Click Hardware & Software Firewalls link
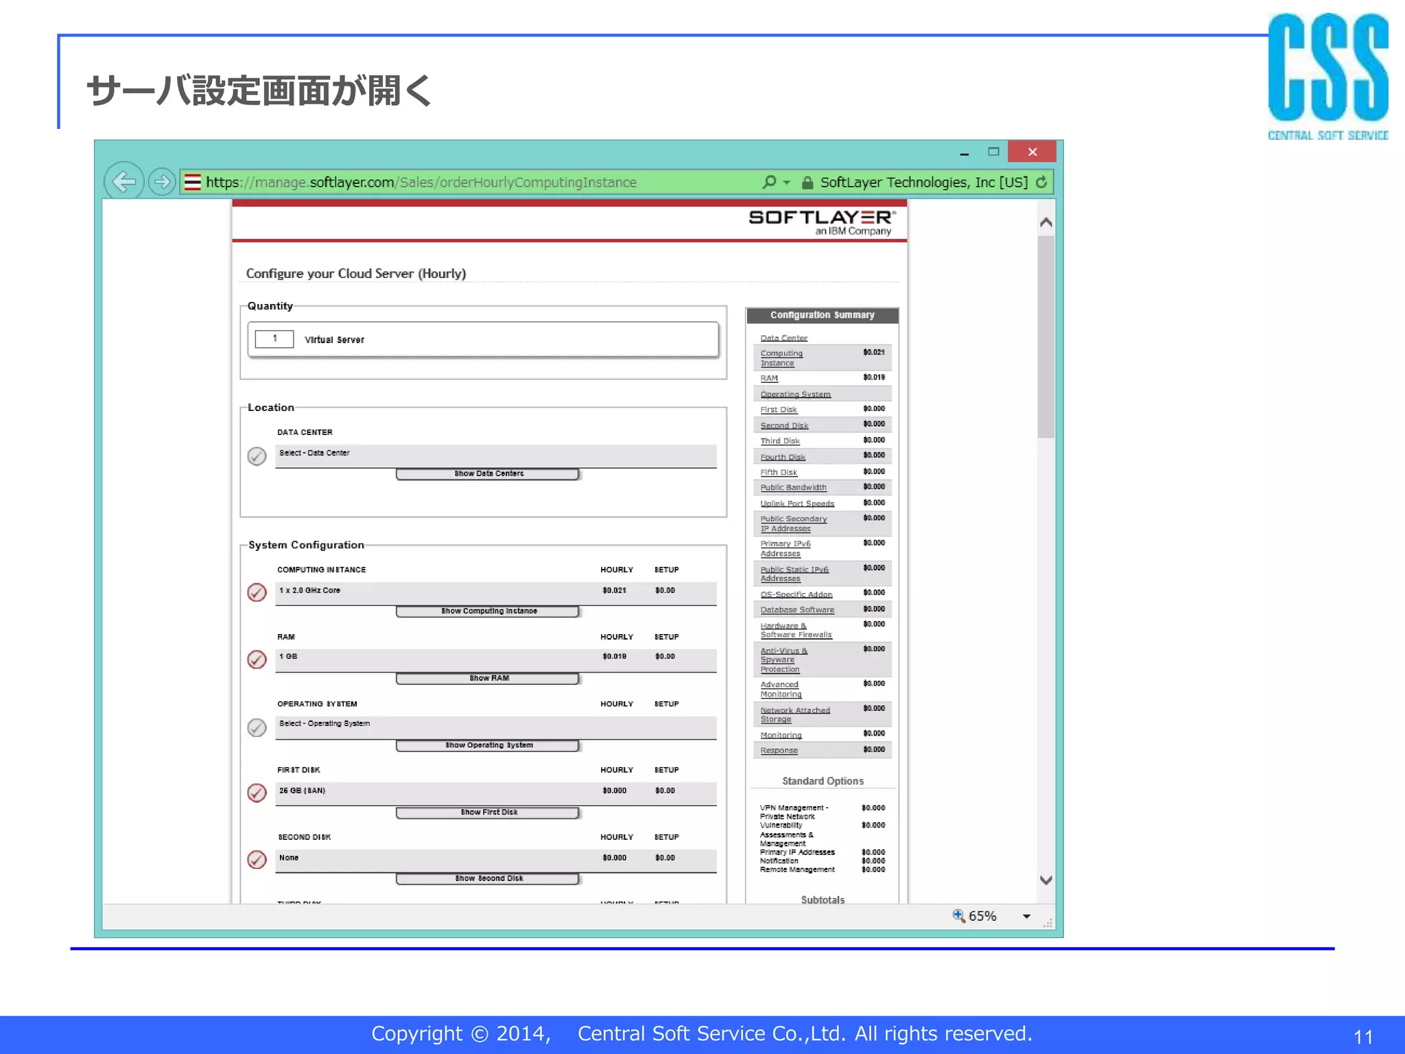Viewport: 1405px width, 1054px height. pyautogui.click(x=796, y=630)
